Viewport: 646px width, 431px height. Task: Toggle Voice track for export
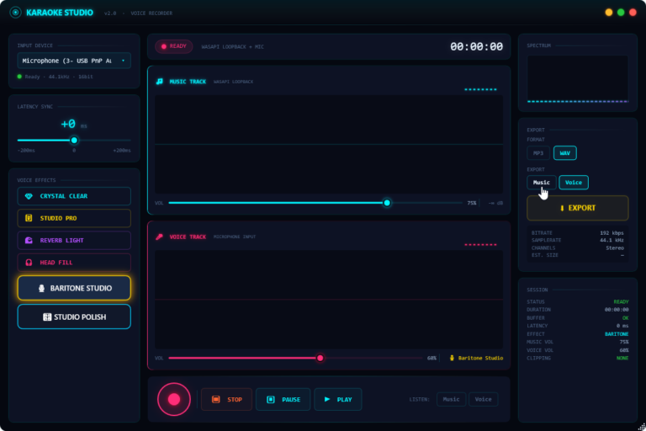click(574, 183)
